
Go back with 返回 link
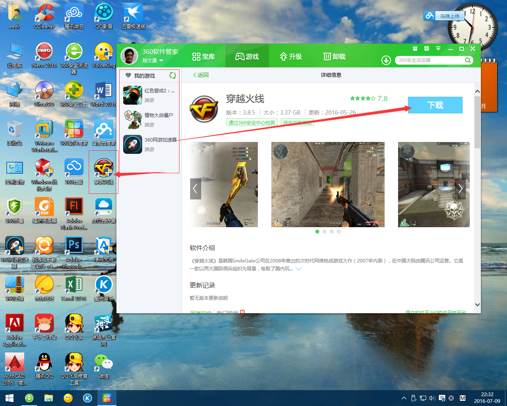pyautogui.click(x=201, y=75)
